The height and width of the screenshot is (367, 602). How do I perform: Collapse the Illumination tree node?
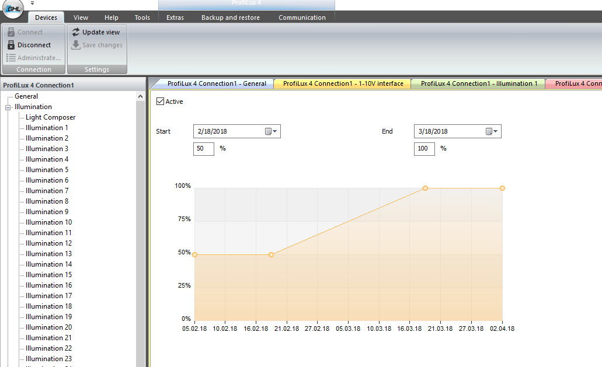coord(8,107)
